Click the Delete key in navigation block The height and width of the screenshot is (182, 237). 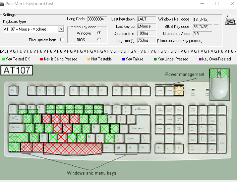(160, 129)
